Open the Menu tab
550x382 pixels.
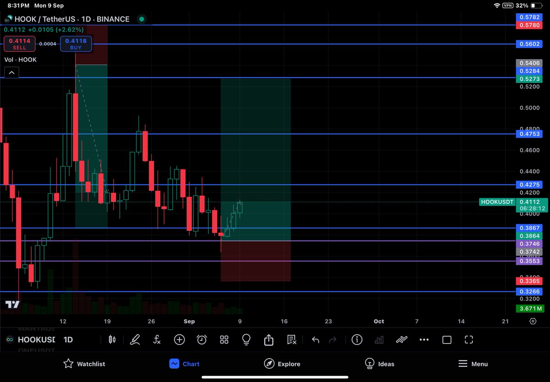(473, 364)
